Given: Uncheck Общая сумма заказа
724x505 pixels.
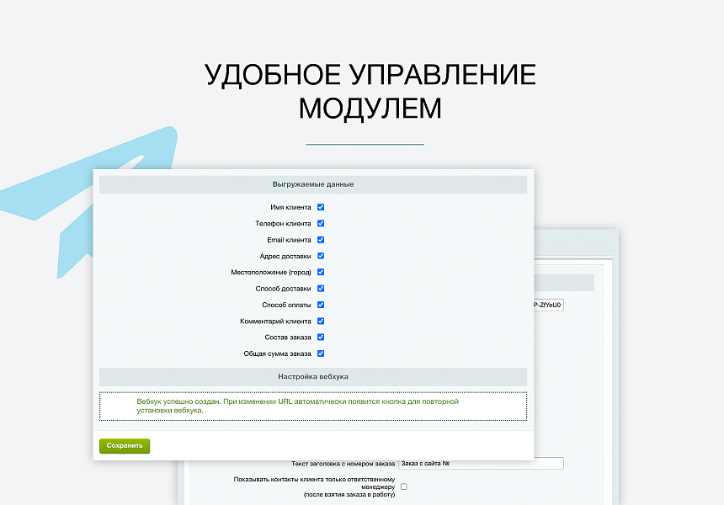Looking at the screenshot, I should point(320,353).
